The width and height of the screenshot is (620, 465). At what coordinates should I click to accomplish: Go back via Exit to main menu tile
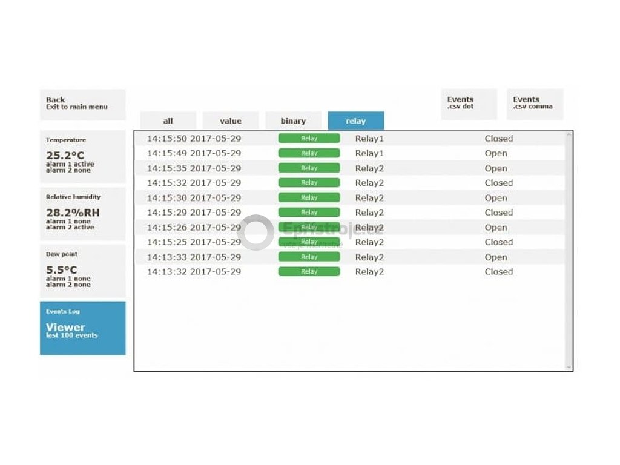[82, 105]
